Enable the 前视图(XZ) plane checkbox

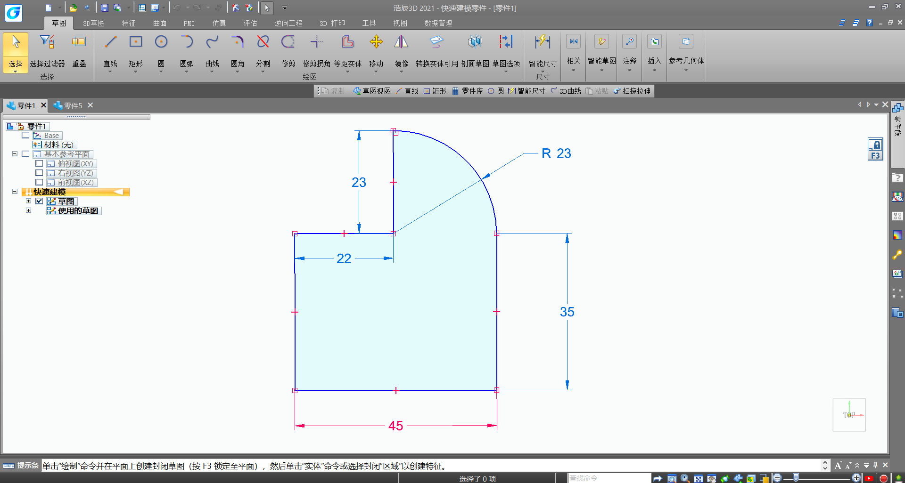tap(39, 182)
